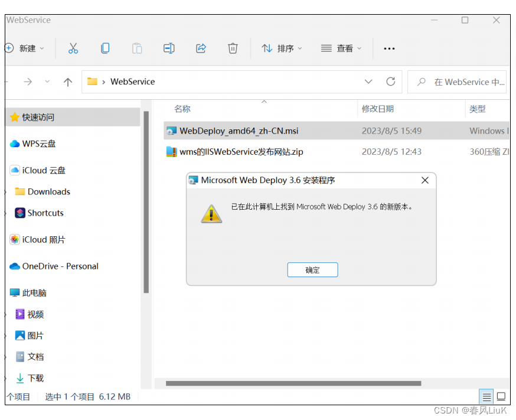Close the Microsoft Web Deploy 3.6 dialog
The width and height of the screenshot is (516, 420).
[425, 180]
